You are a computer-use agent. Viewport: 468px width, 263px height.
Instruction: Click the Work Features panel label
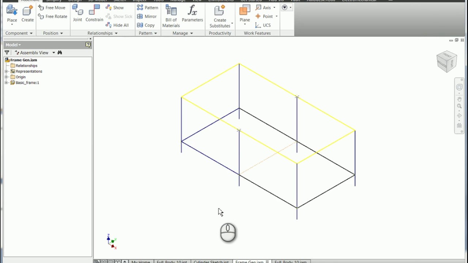tap(257, 33)
